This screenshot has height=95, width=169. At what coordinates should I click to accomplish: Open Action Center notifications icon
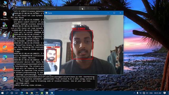[x=165, y=93]
